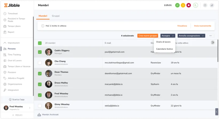Open Organizzazione settings
Screen dimensions: 219x119
click(x=15, y=84)
